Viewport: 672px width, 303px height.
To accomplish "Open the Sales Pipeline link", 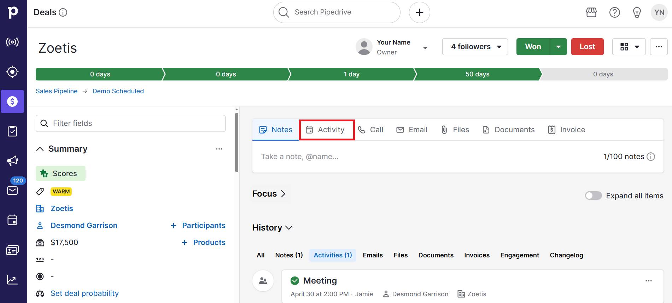I will (57, 91).
